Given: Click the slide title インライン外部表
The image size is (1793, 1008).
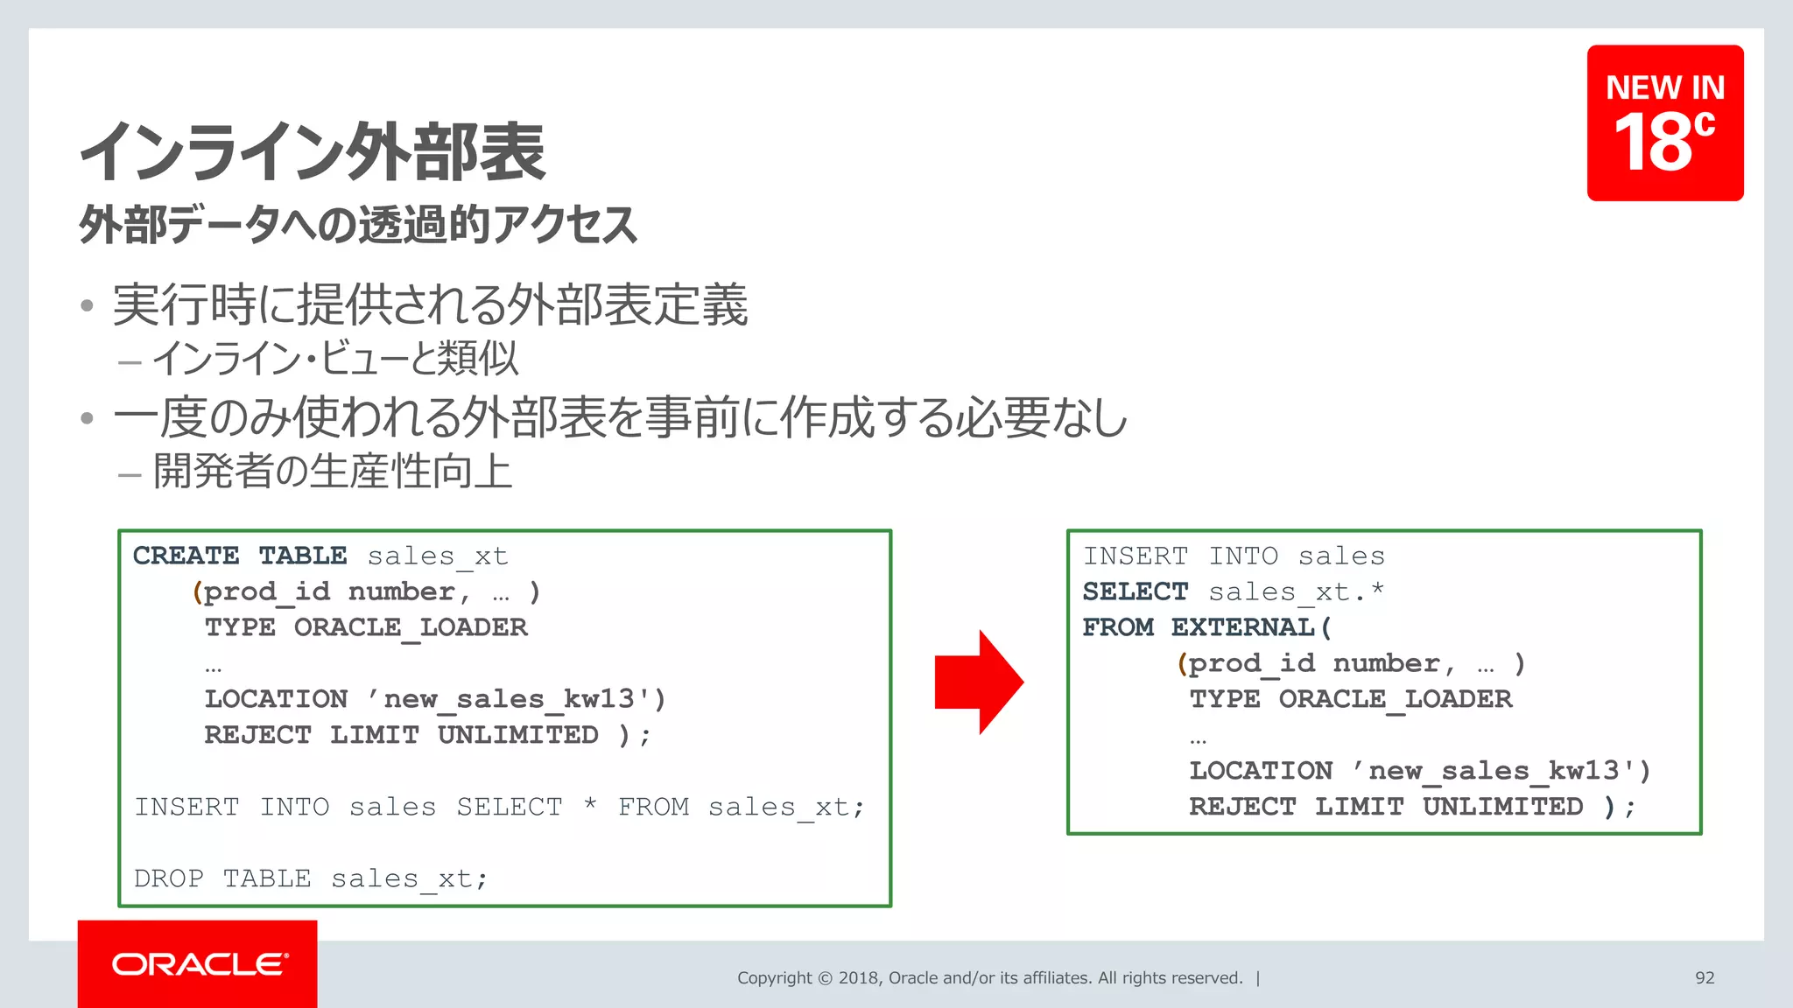Looking at the screenshot, I should 313,150.
